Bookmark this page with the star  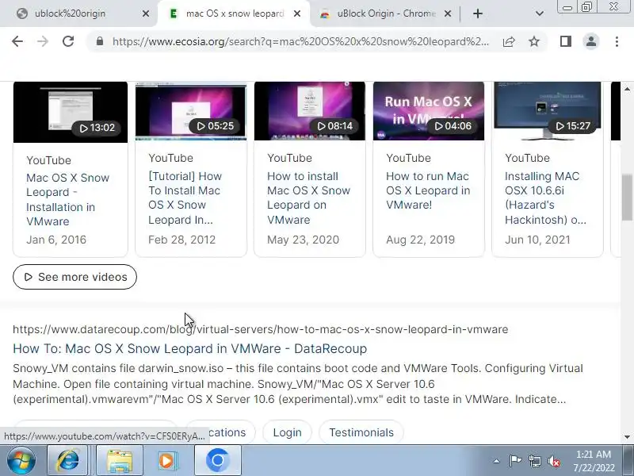point(534,41)
